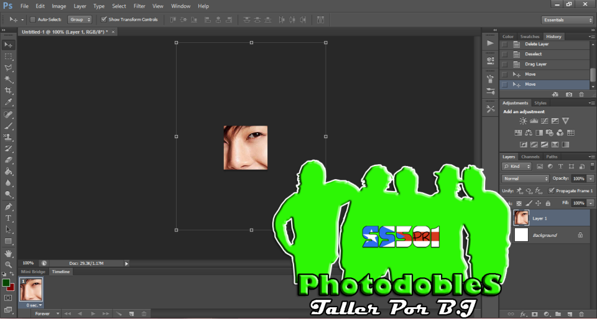Image resolution: width=597 pixels, height=319 pixels.
Task: Open the Layer menu
Action: pos(80,6)
